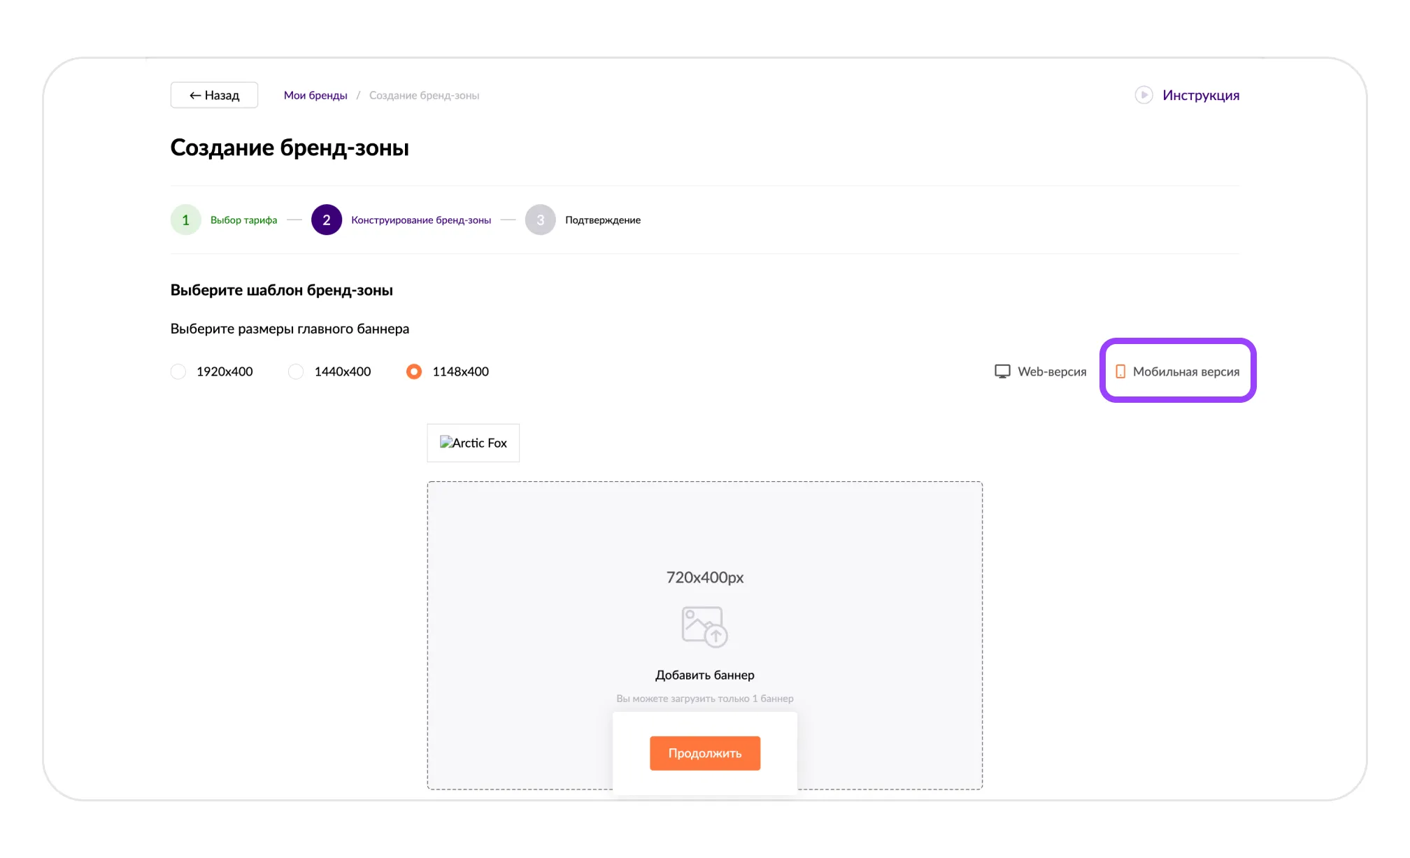Switch to Web-версия view
Screen dimensions: 1410x858
click(x=1051, y=371)
